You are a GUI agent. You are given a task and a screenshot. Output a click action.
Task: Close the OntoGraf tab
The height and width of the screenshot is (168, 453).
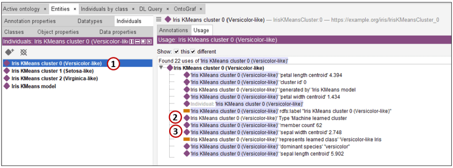point(201,9)
